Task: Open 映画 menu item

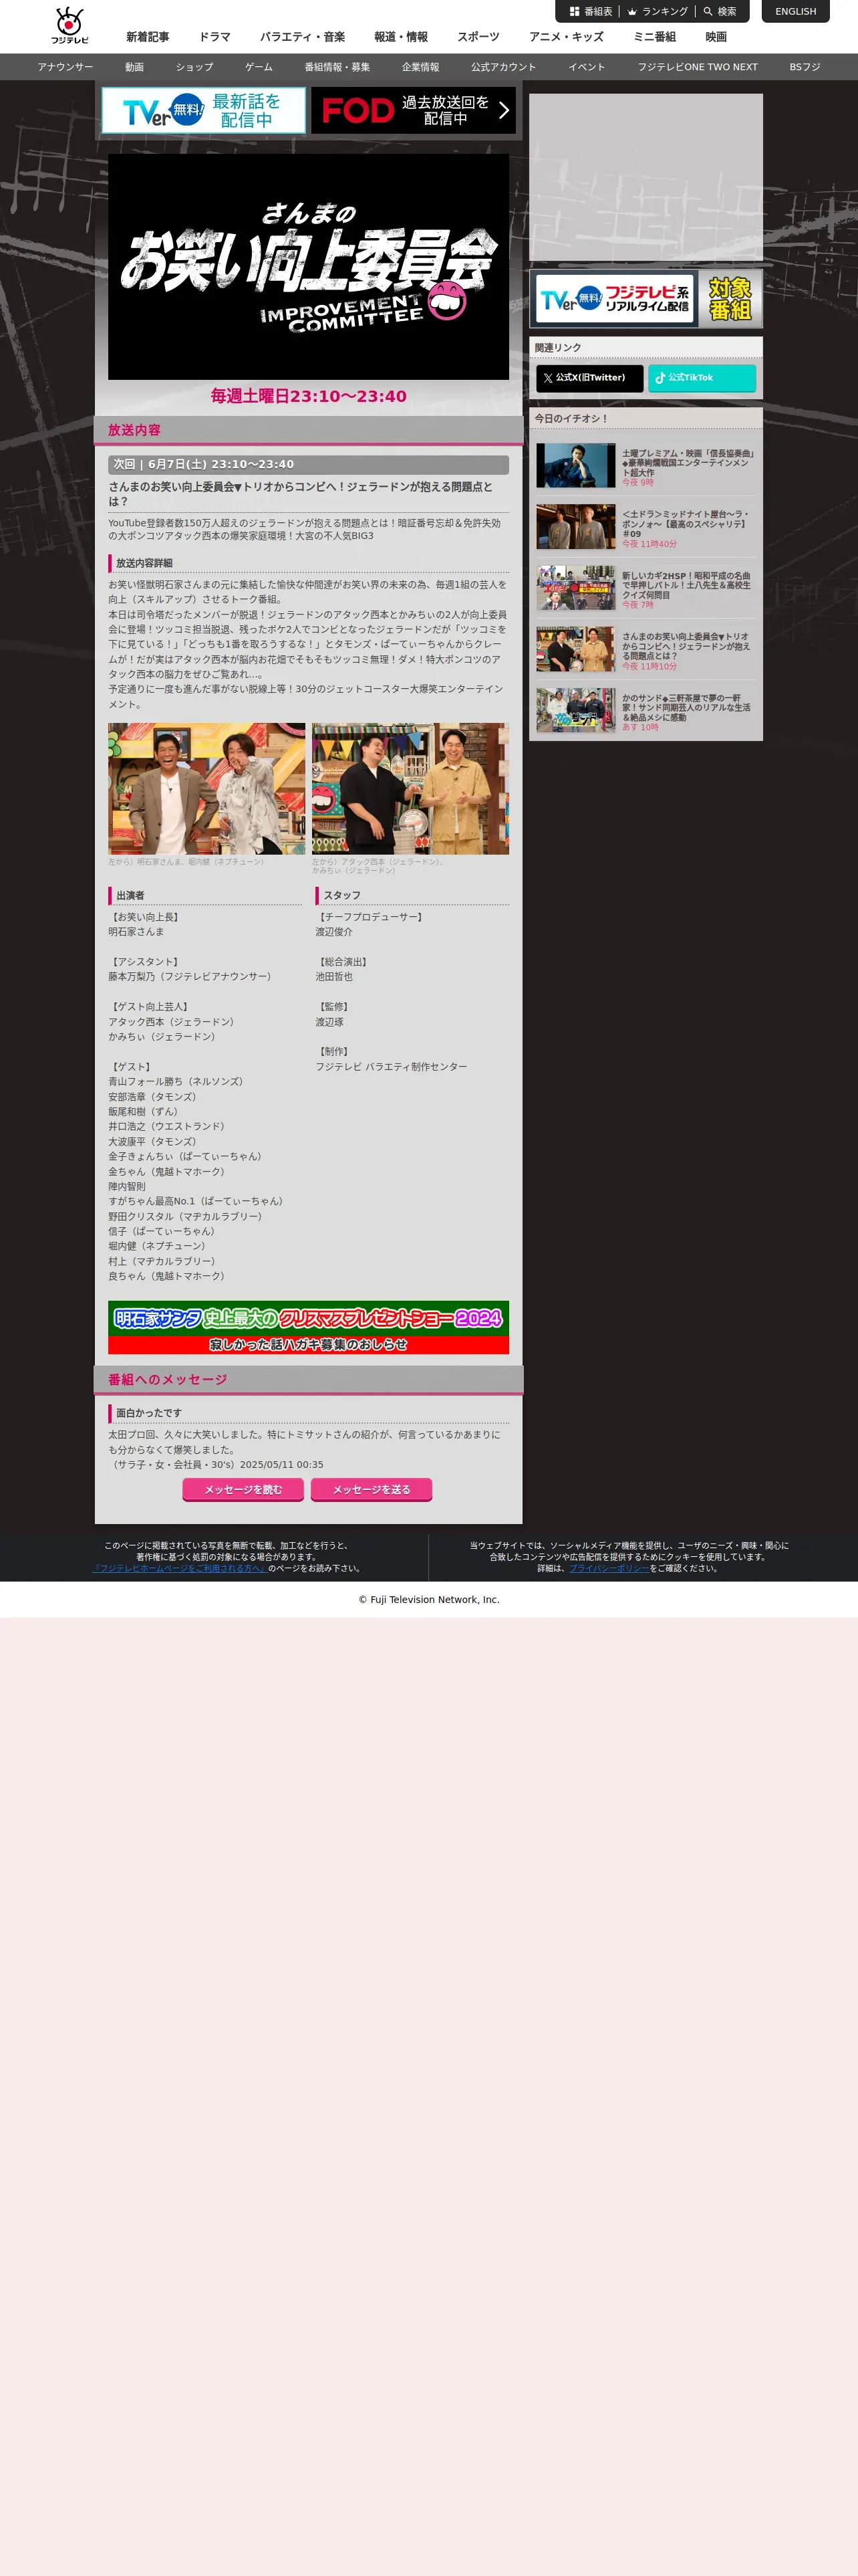Action: (716, 37)
